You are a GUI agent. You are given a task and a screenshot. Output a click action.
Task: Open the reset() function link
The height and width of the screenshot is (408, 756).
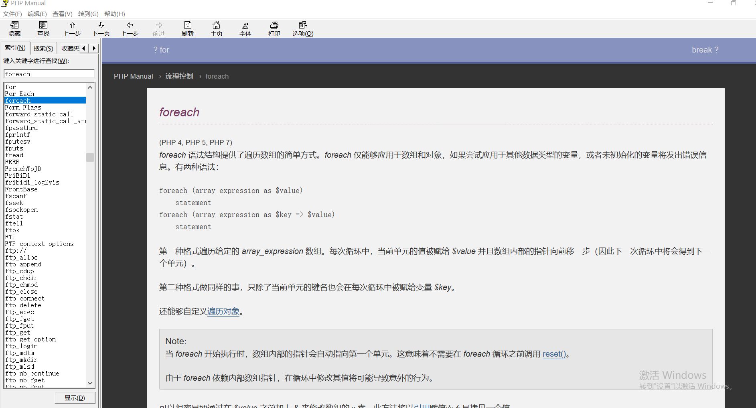[x=554, y=354]
